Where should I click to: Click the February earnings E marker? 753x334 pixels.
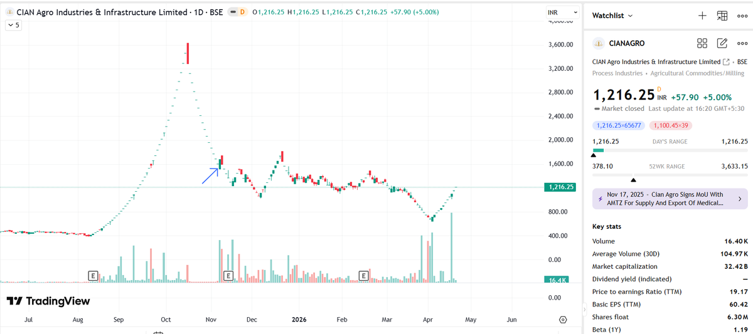coord(363,275)
